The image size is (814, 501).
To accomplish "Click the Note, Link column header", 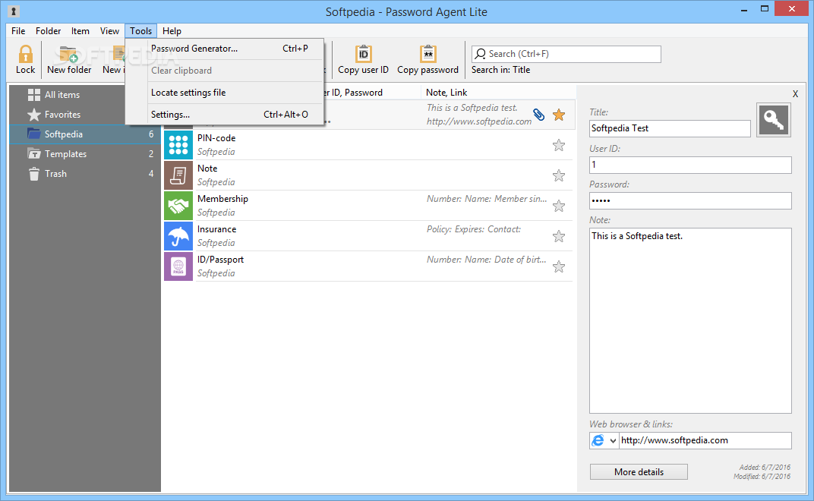I will (446, 93).
